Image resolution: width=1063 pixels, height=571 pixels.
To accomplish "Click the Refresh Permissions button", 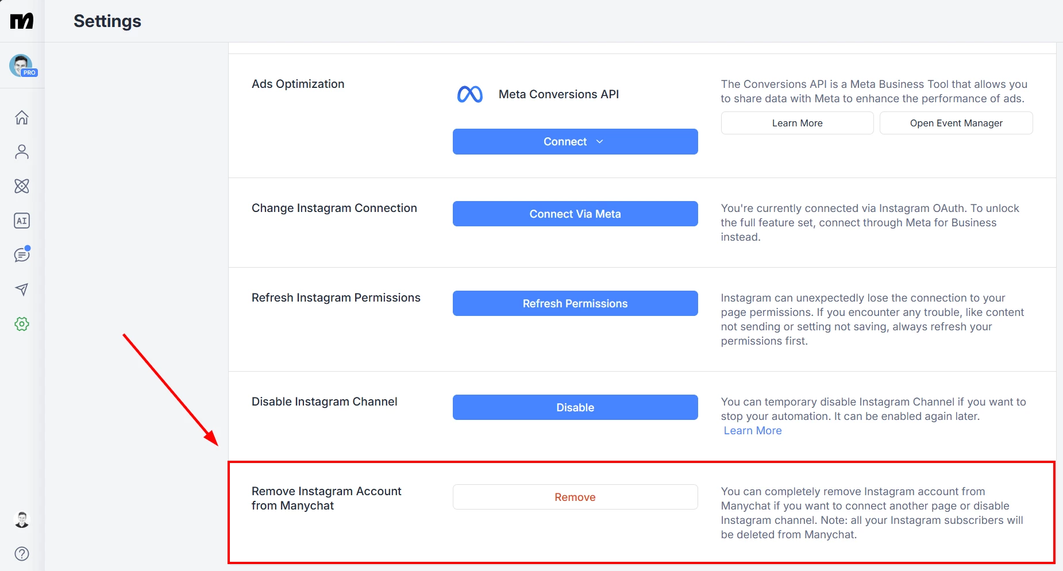I will [575, 303].
